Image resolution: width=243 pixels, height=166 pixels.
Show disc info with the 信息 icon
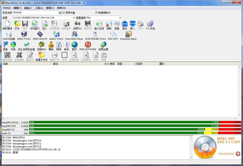point(117,25)
